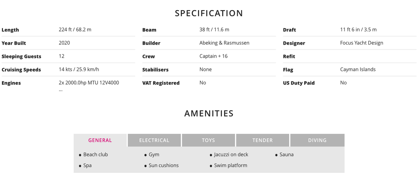This screenshot has height=177, width=420.
Task: Click the Abeking & Rasmussen builder name
Action: pyautogui.click(x=224, y=43)
